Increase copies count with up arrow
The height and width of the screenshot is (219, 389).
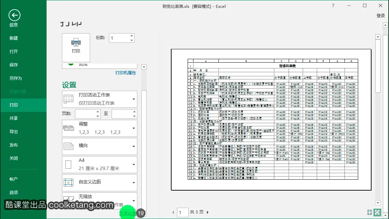(132, 36)
